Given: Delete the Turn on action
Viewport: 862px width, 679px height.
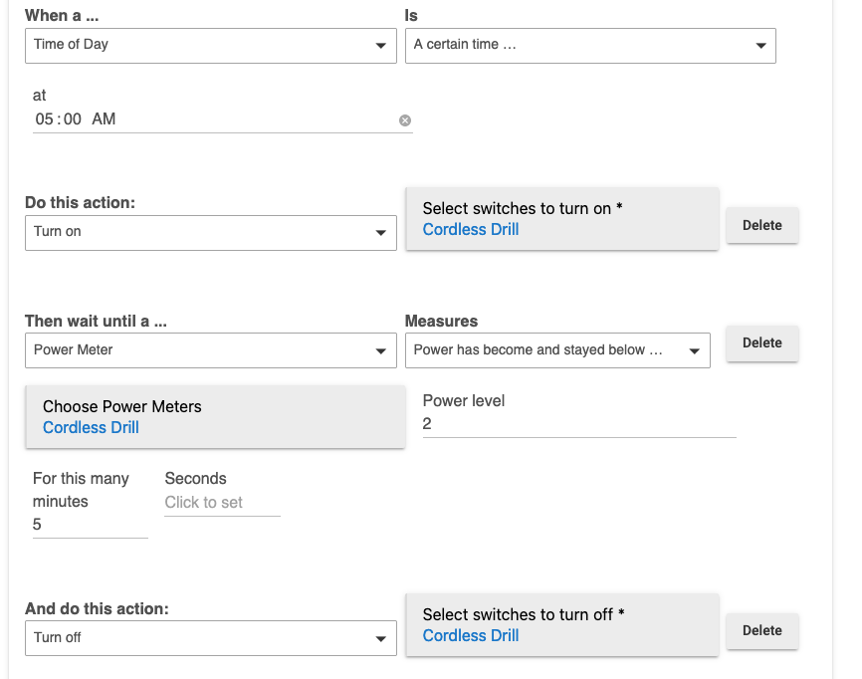Looking at the screenshot, I should 761,225.
